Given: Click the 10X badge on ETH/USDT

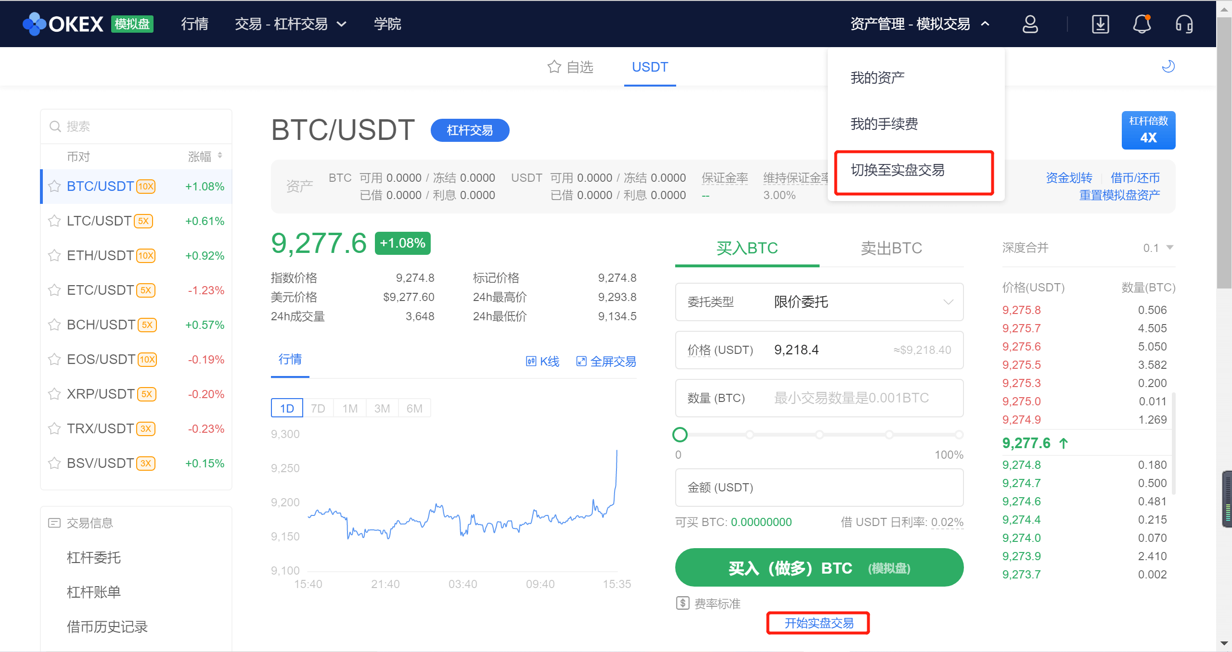Looking at the screenshot, I should (x=146, y=256).
